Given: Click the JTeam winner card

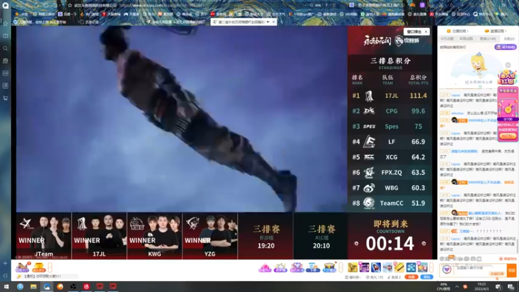Looking at the screenshot, I should (43, 236).
